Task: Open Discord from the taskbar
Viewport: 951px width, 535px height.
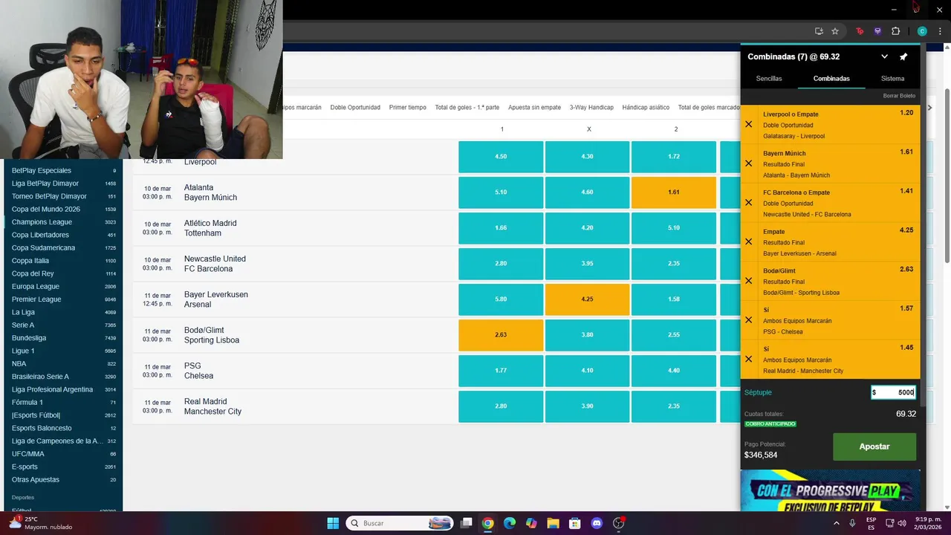Action: coord(597,523)
